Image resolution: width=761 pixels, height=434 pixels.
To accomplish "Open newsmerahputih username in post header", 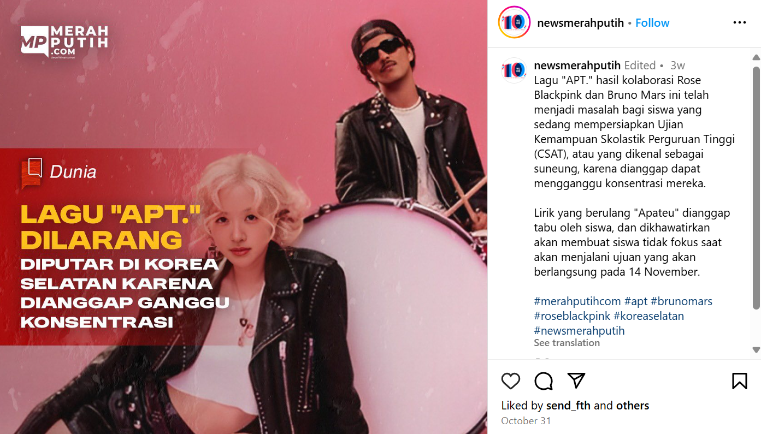I will (x=581, y=23).
